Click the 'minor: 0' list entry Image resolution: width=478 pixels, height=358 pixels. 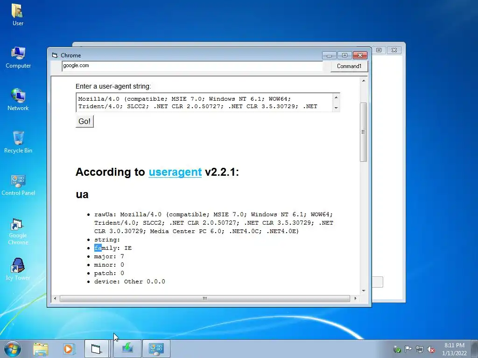pos(109,265)
